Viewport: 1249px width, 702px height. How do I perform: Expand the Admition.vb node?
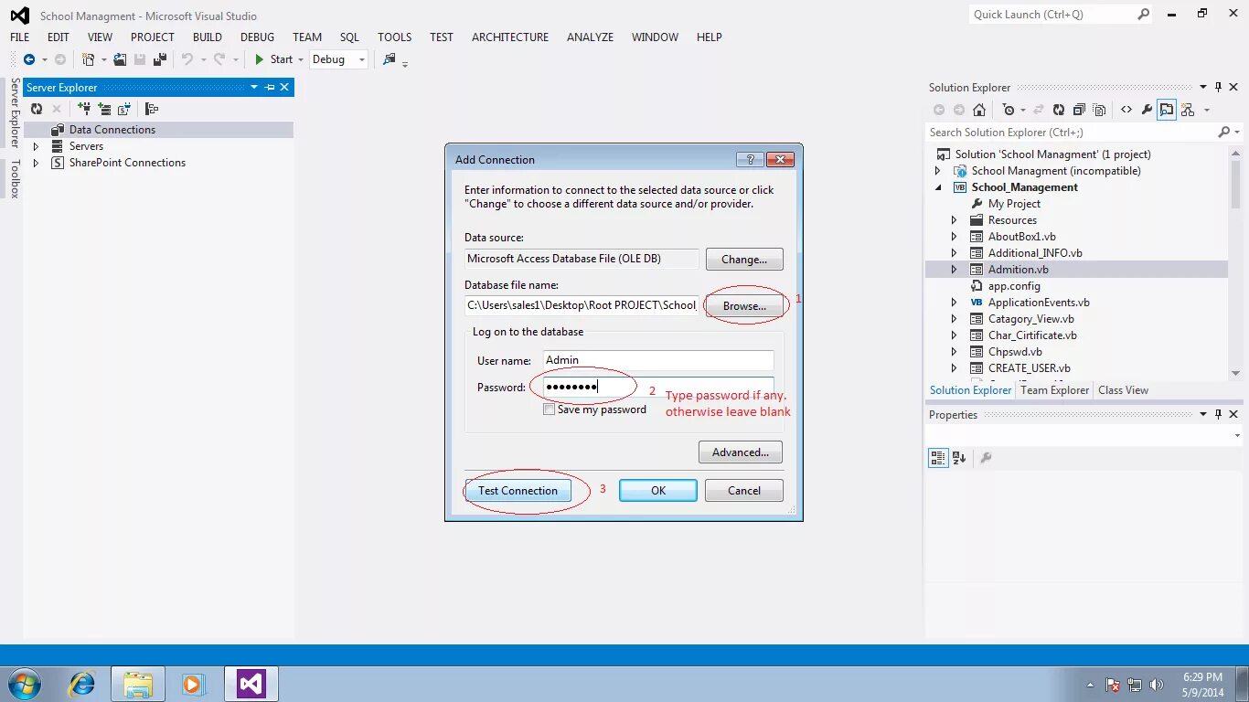(955, 270)
